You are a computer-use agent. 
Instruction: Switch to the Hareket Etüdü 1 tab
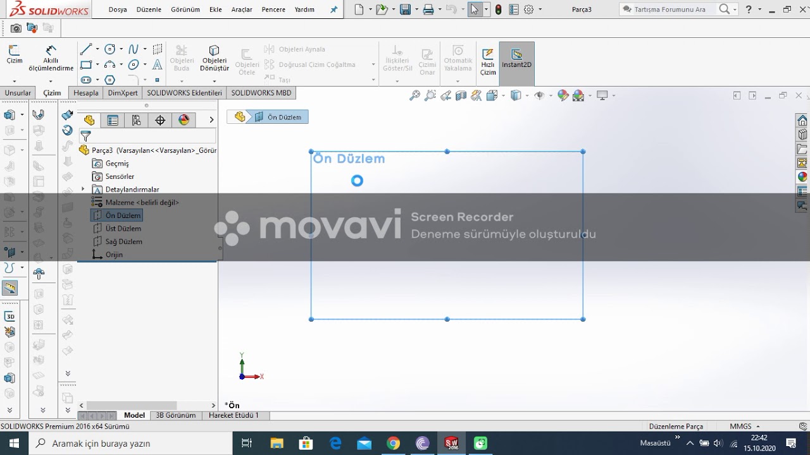234,415
